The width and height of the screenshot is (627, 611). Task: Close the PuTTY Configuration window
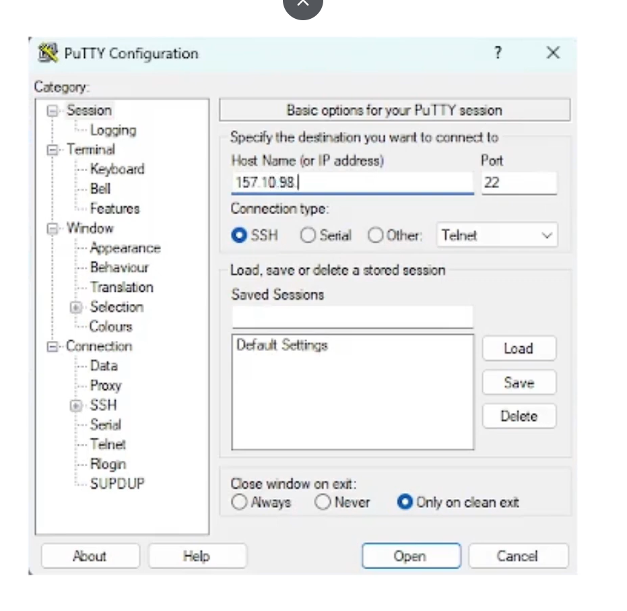[553, 53]
